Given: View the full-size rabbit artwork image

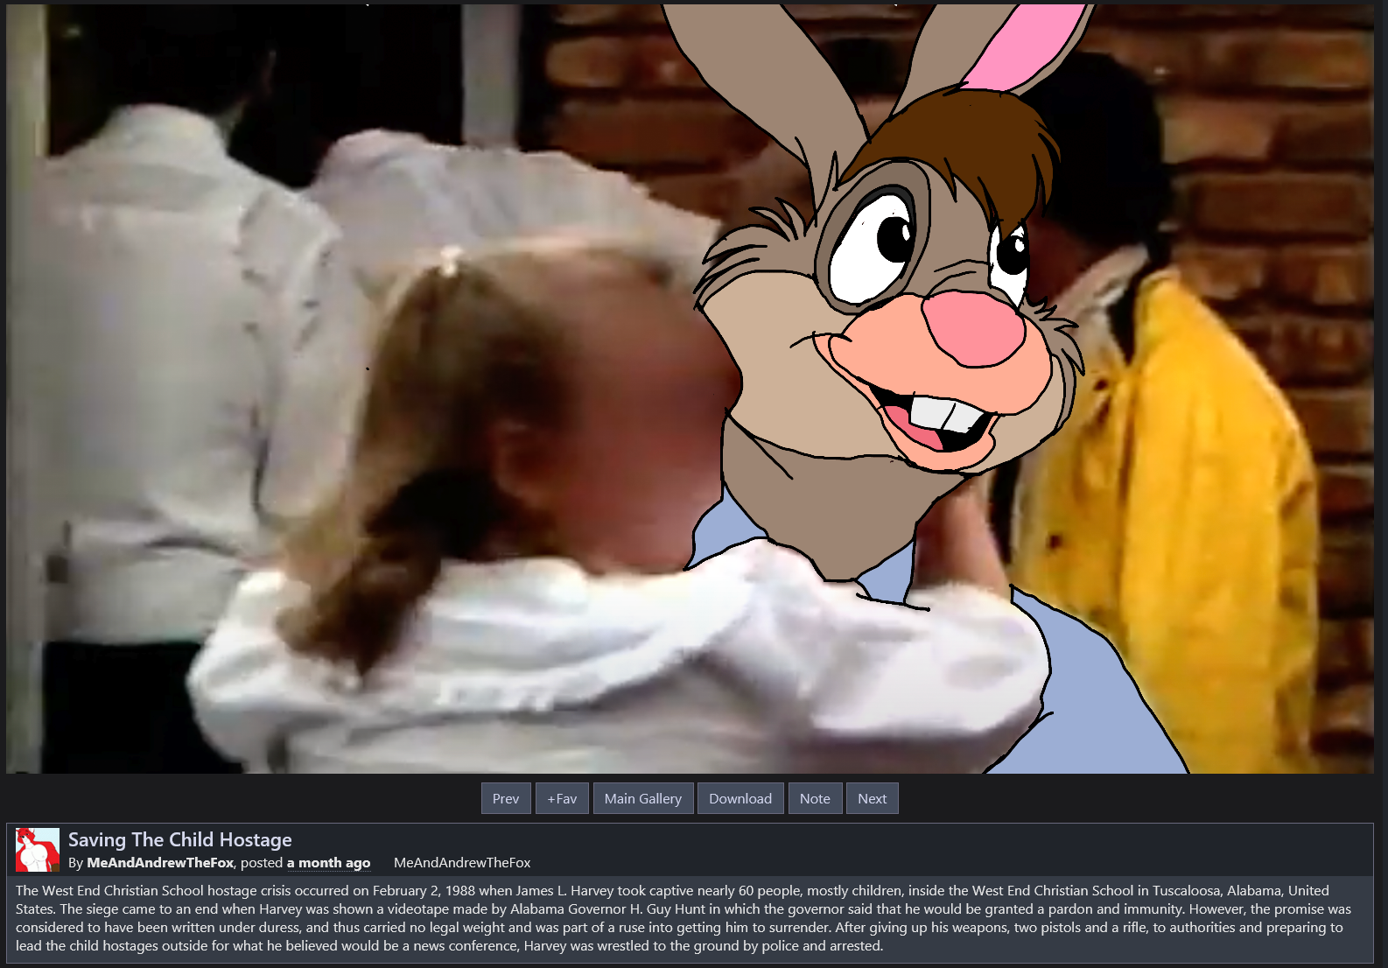Looking at the screenshot, I should pyautogui.click(x=690, y=389).
